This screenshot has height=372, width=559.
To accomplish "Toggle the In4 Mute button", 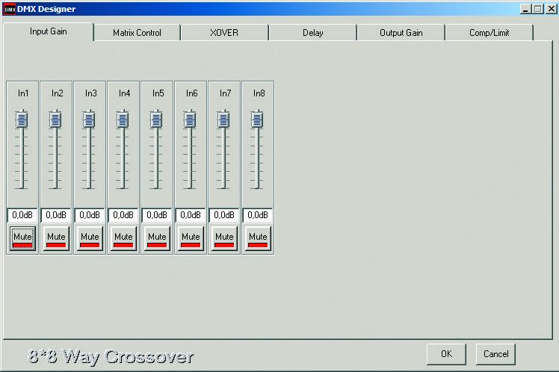I will pyautogui.click(x=123, y=238).
